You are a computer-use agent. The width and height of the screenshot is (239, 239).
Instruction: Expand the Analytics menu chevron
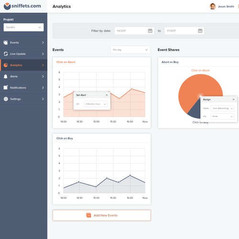43,65
